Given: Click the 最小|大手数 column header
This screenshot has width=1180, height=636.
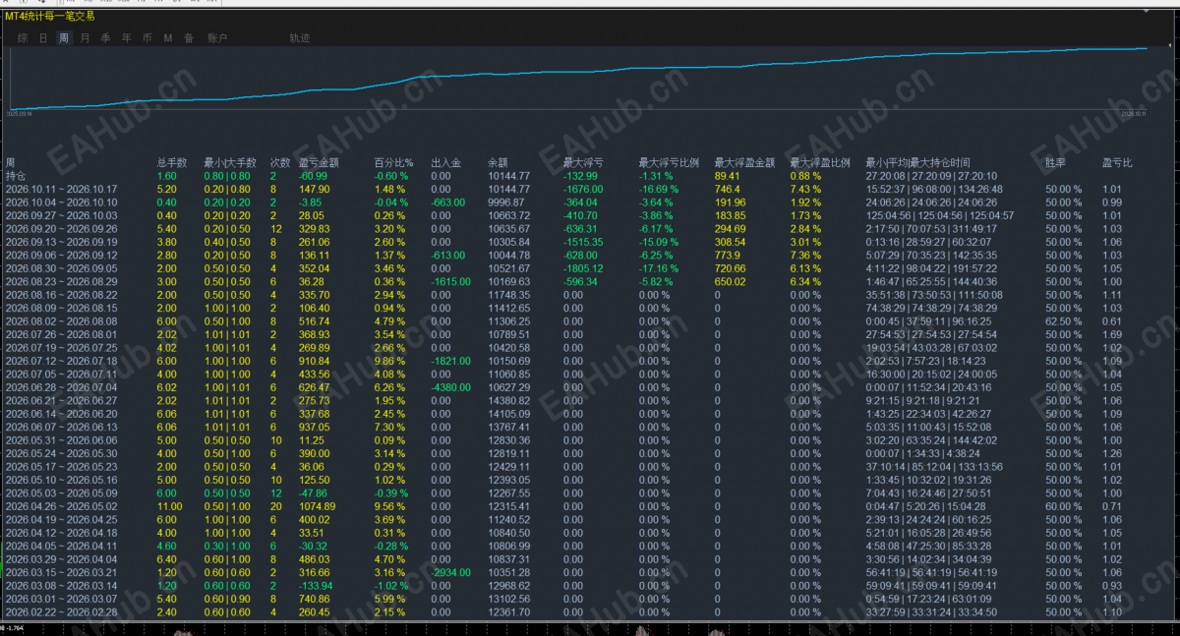Looking at the screenshot, I should click(x=230, y=162).
